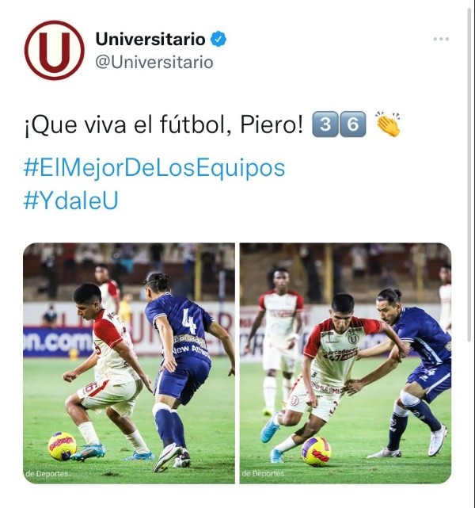Open the @Universitario handle link
This screenshot has height=508, width=475.
(154, 62)
